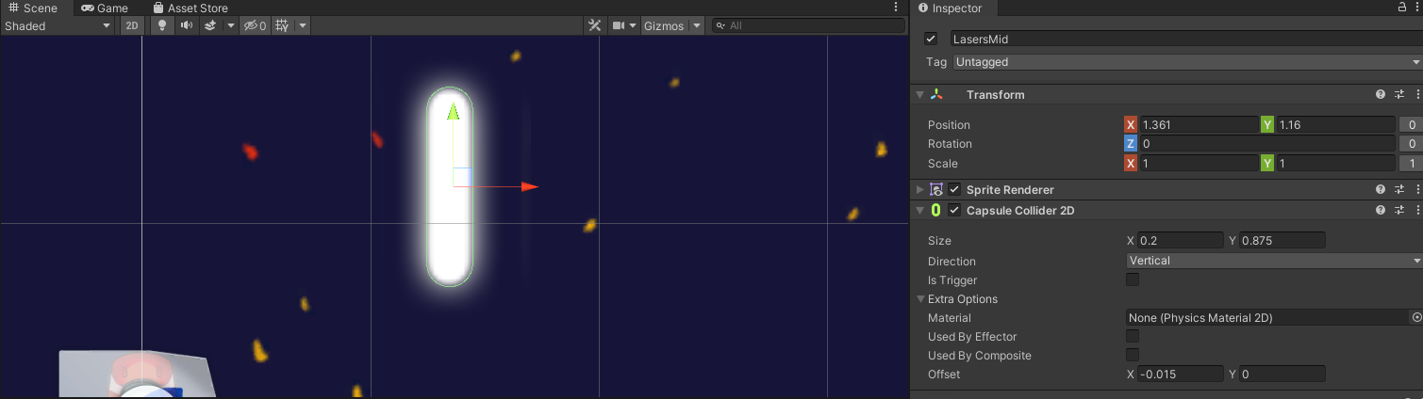The image size is (1423, 399).
Task: Open Sprite Renderer kebab menu
Action: coord(1417,189)
